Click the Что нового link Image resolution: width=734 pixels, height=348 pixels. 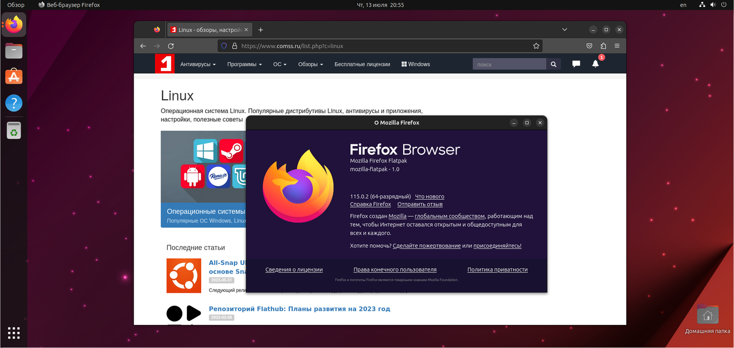point(430,197)
